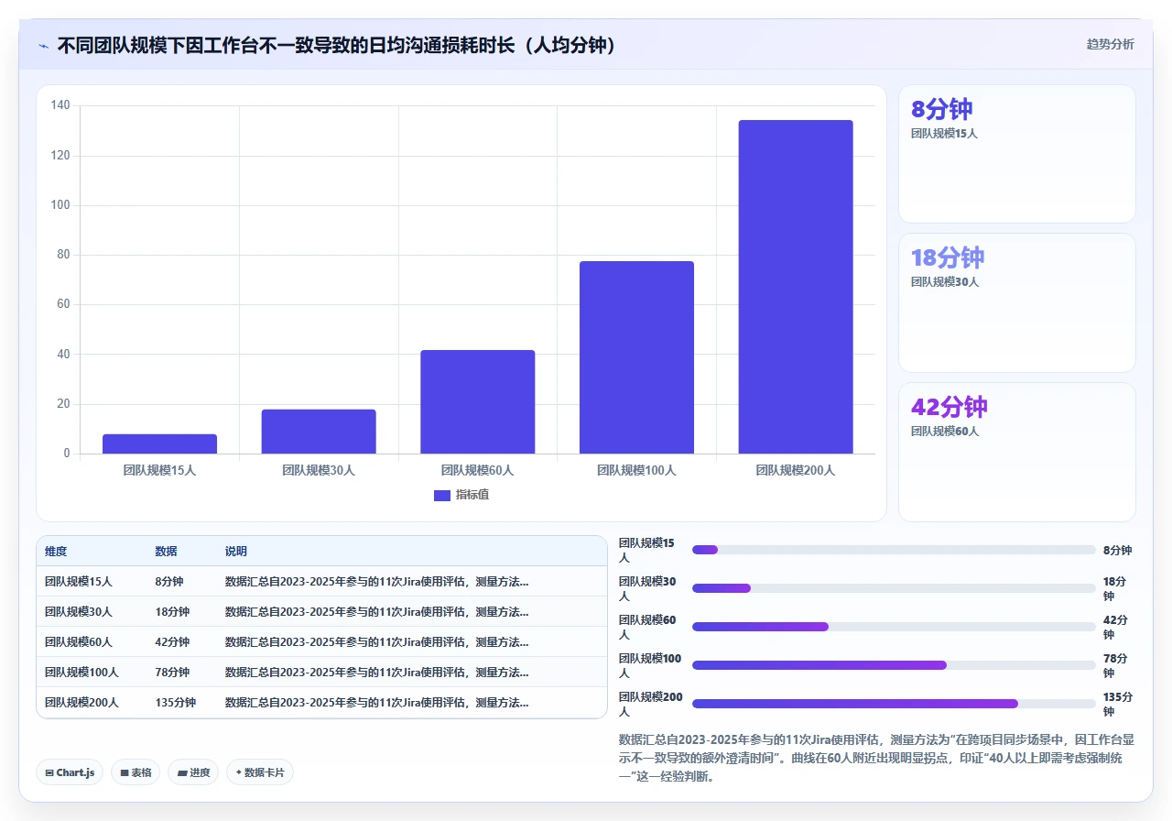Toggle the 指标值 legend entry in the chart

pos(461,495)
